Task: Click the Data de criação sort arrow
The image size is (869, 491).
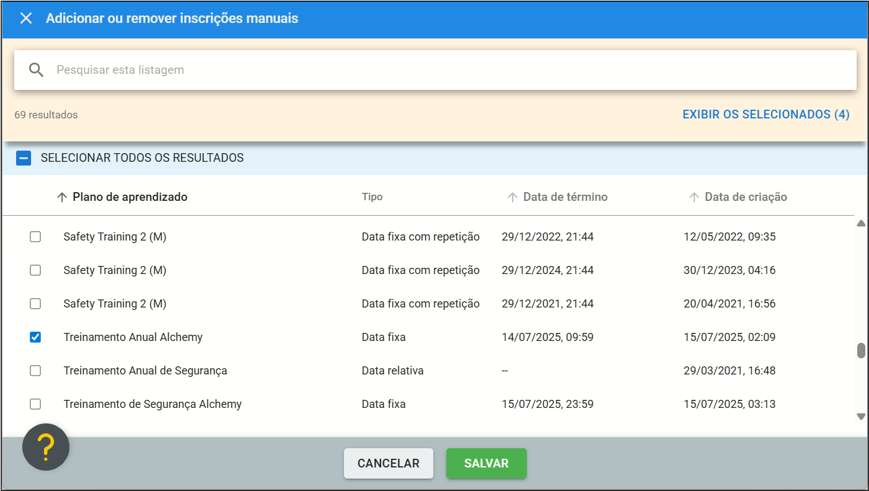Action: 694,197
